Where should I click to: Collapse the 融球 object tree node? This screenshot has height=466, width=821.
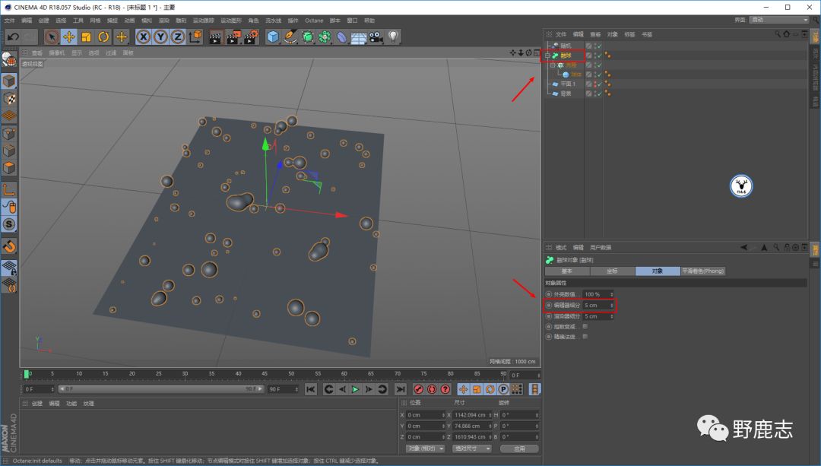(x=547, y=55)
